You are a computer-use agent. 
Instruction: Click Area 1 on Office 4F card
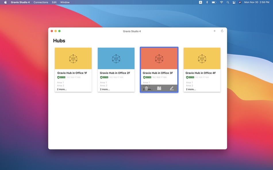(189, 83)
